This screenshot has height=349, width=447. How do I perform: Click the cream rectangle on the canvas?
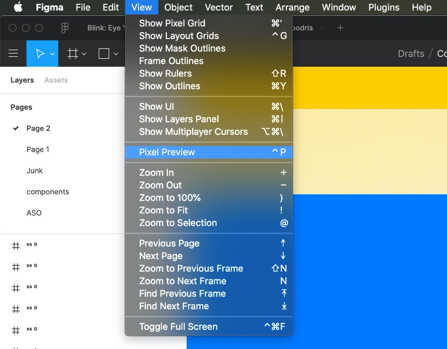pos(369,152)
